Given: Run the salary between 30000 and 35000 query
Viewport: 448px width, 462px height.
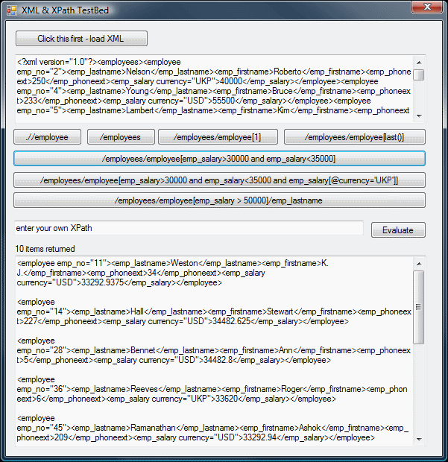Looking at the screenshot, I should pyautogui.click(x=219, y=159).
